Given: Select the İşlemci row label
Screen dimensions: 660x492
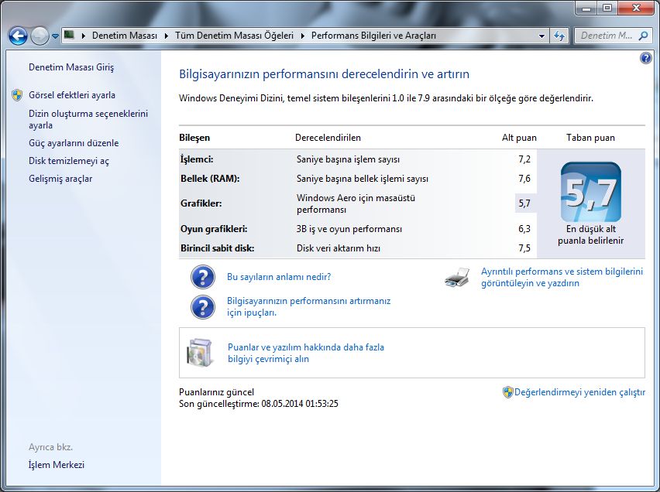Looking at the screenshot, I should coord(197,159).
